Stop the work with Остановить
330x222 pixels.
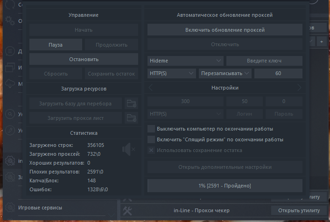click(84, 59)
